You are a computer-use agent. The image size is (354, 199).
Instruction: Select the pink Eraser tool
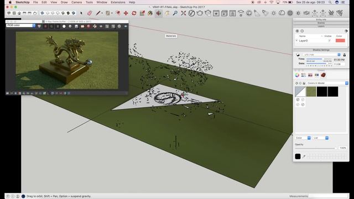pos(90,13)
